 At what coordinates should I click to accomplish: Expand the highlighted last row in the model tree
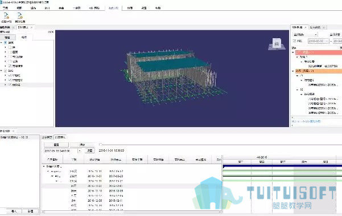pos(6,85)
